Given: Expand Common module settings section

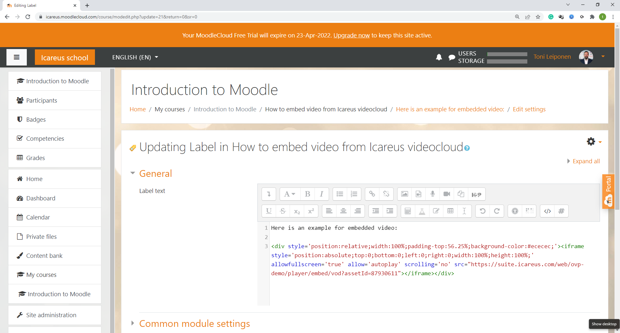Looking at the screenshot, I should (x=194, y=323).
